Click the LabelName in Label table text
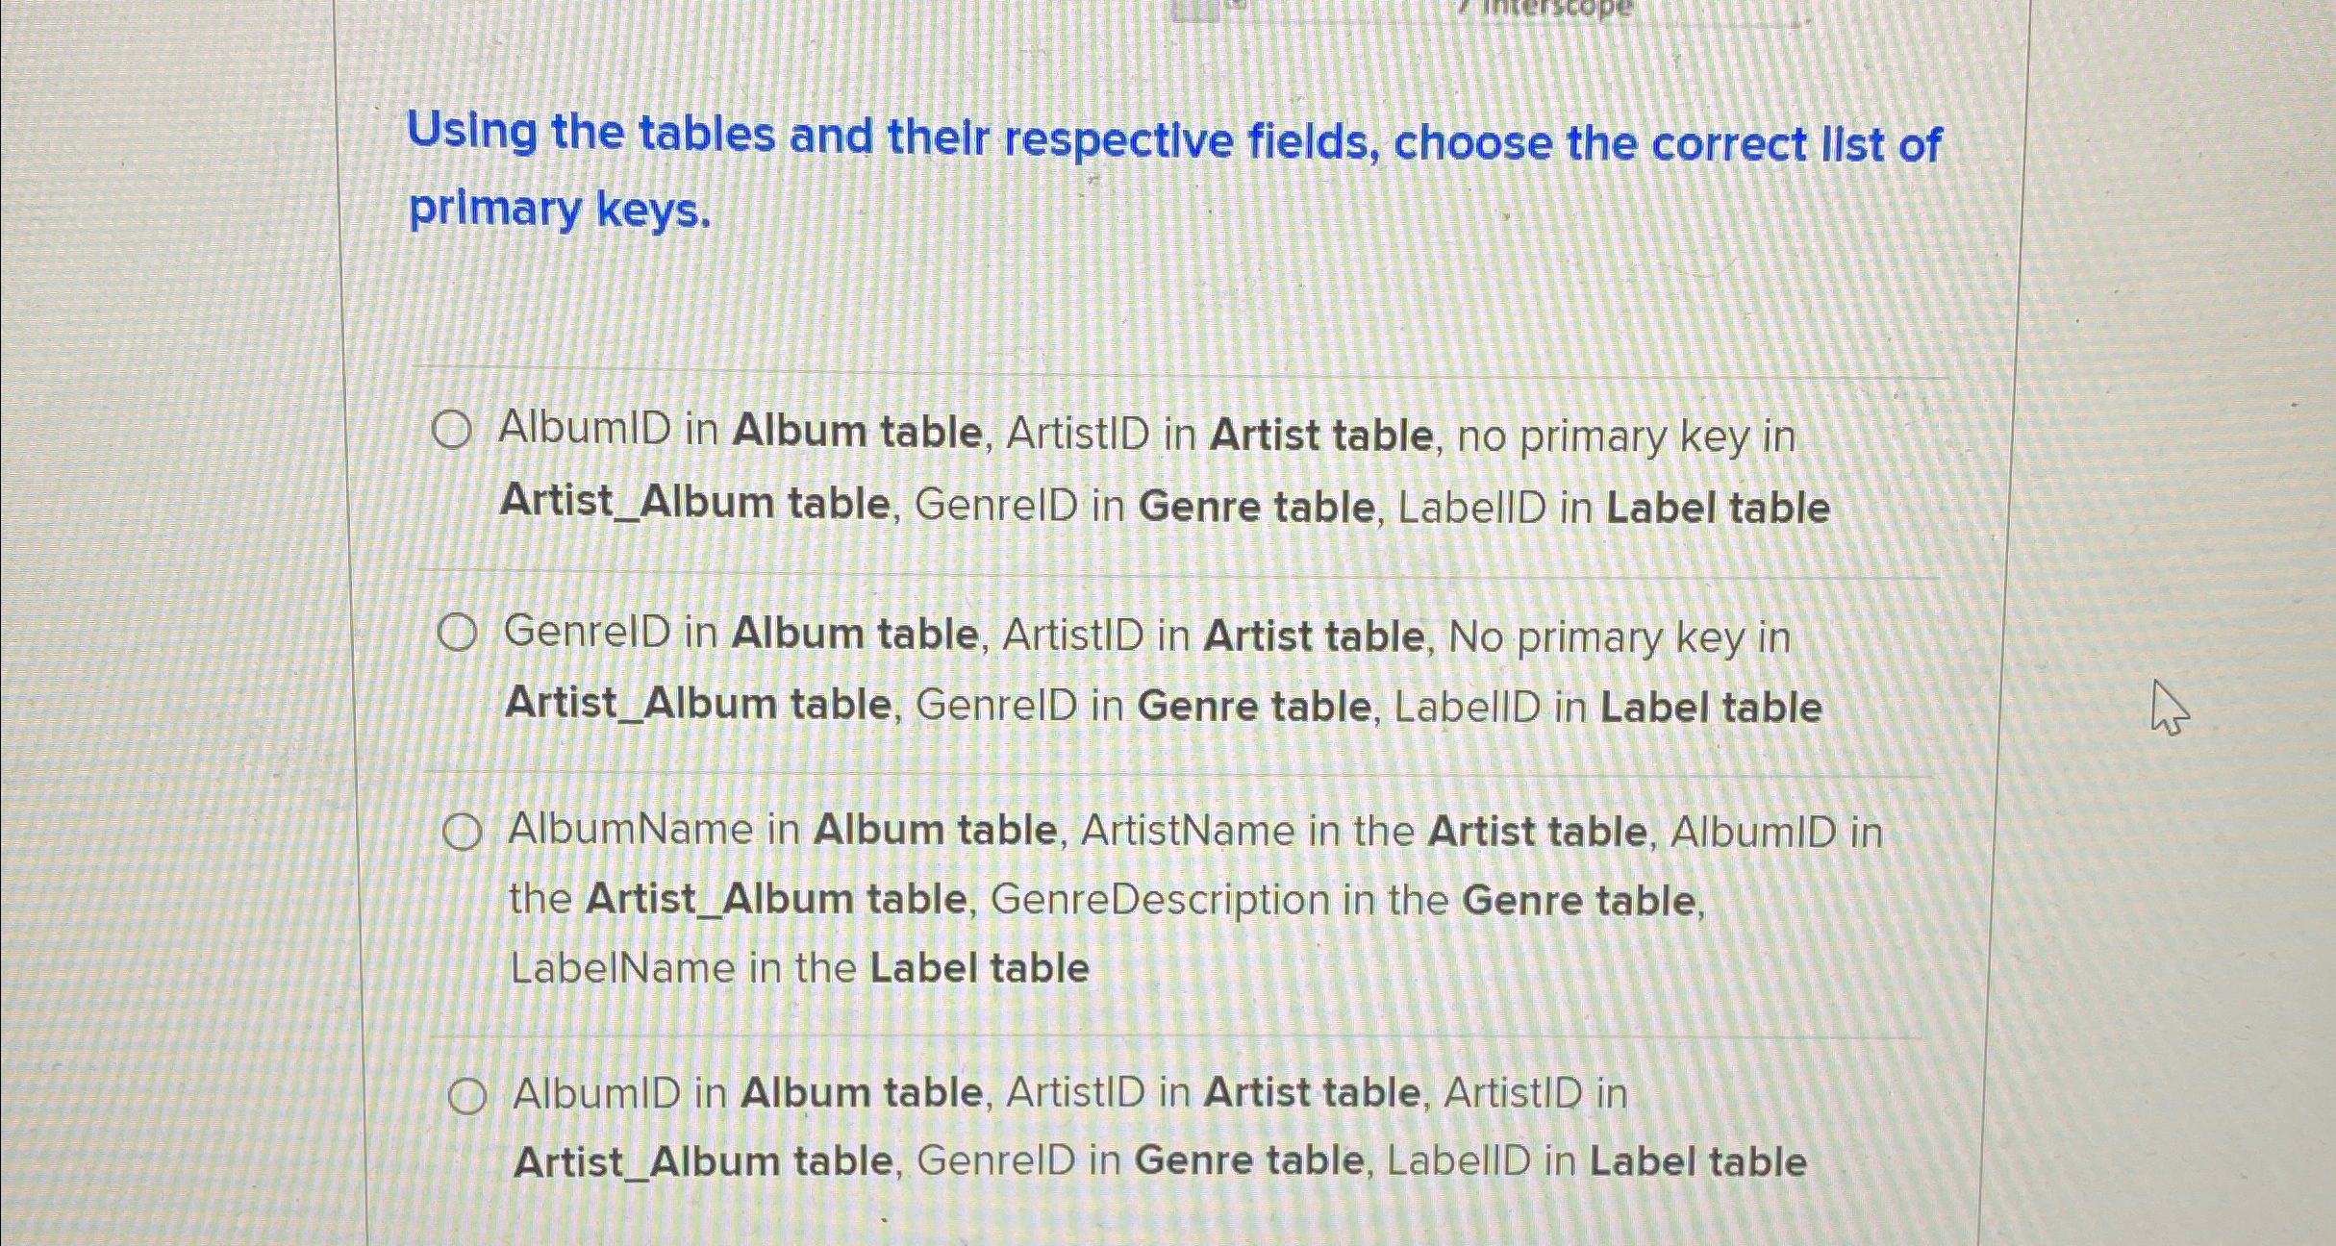 [798, 967]
